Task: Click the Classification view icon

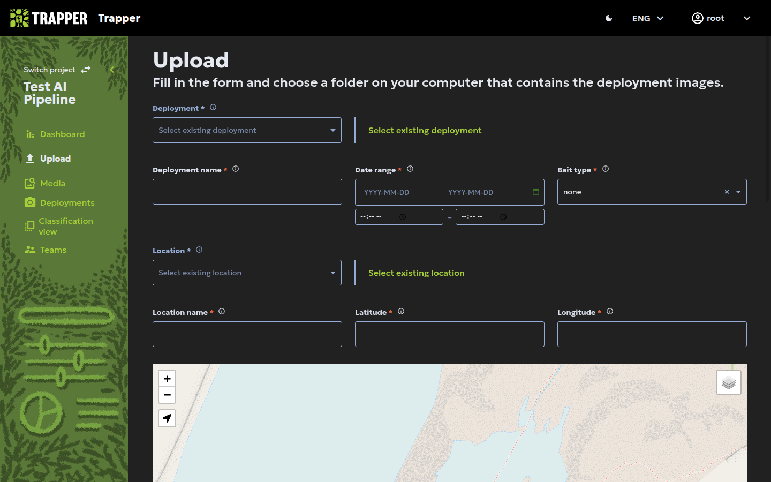Action: click(30, 226)
